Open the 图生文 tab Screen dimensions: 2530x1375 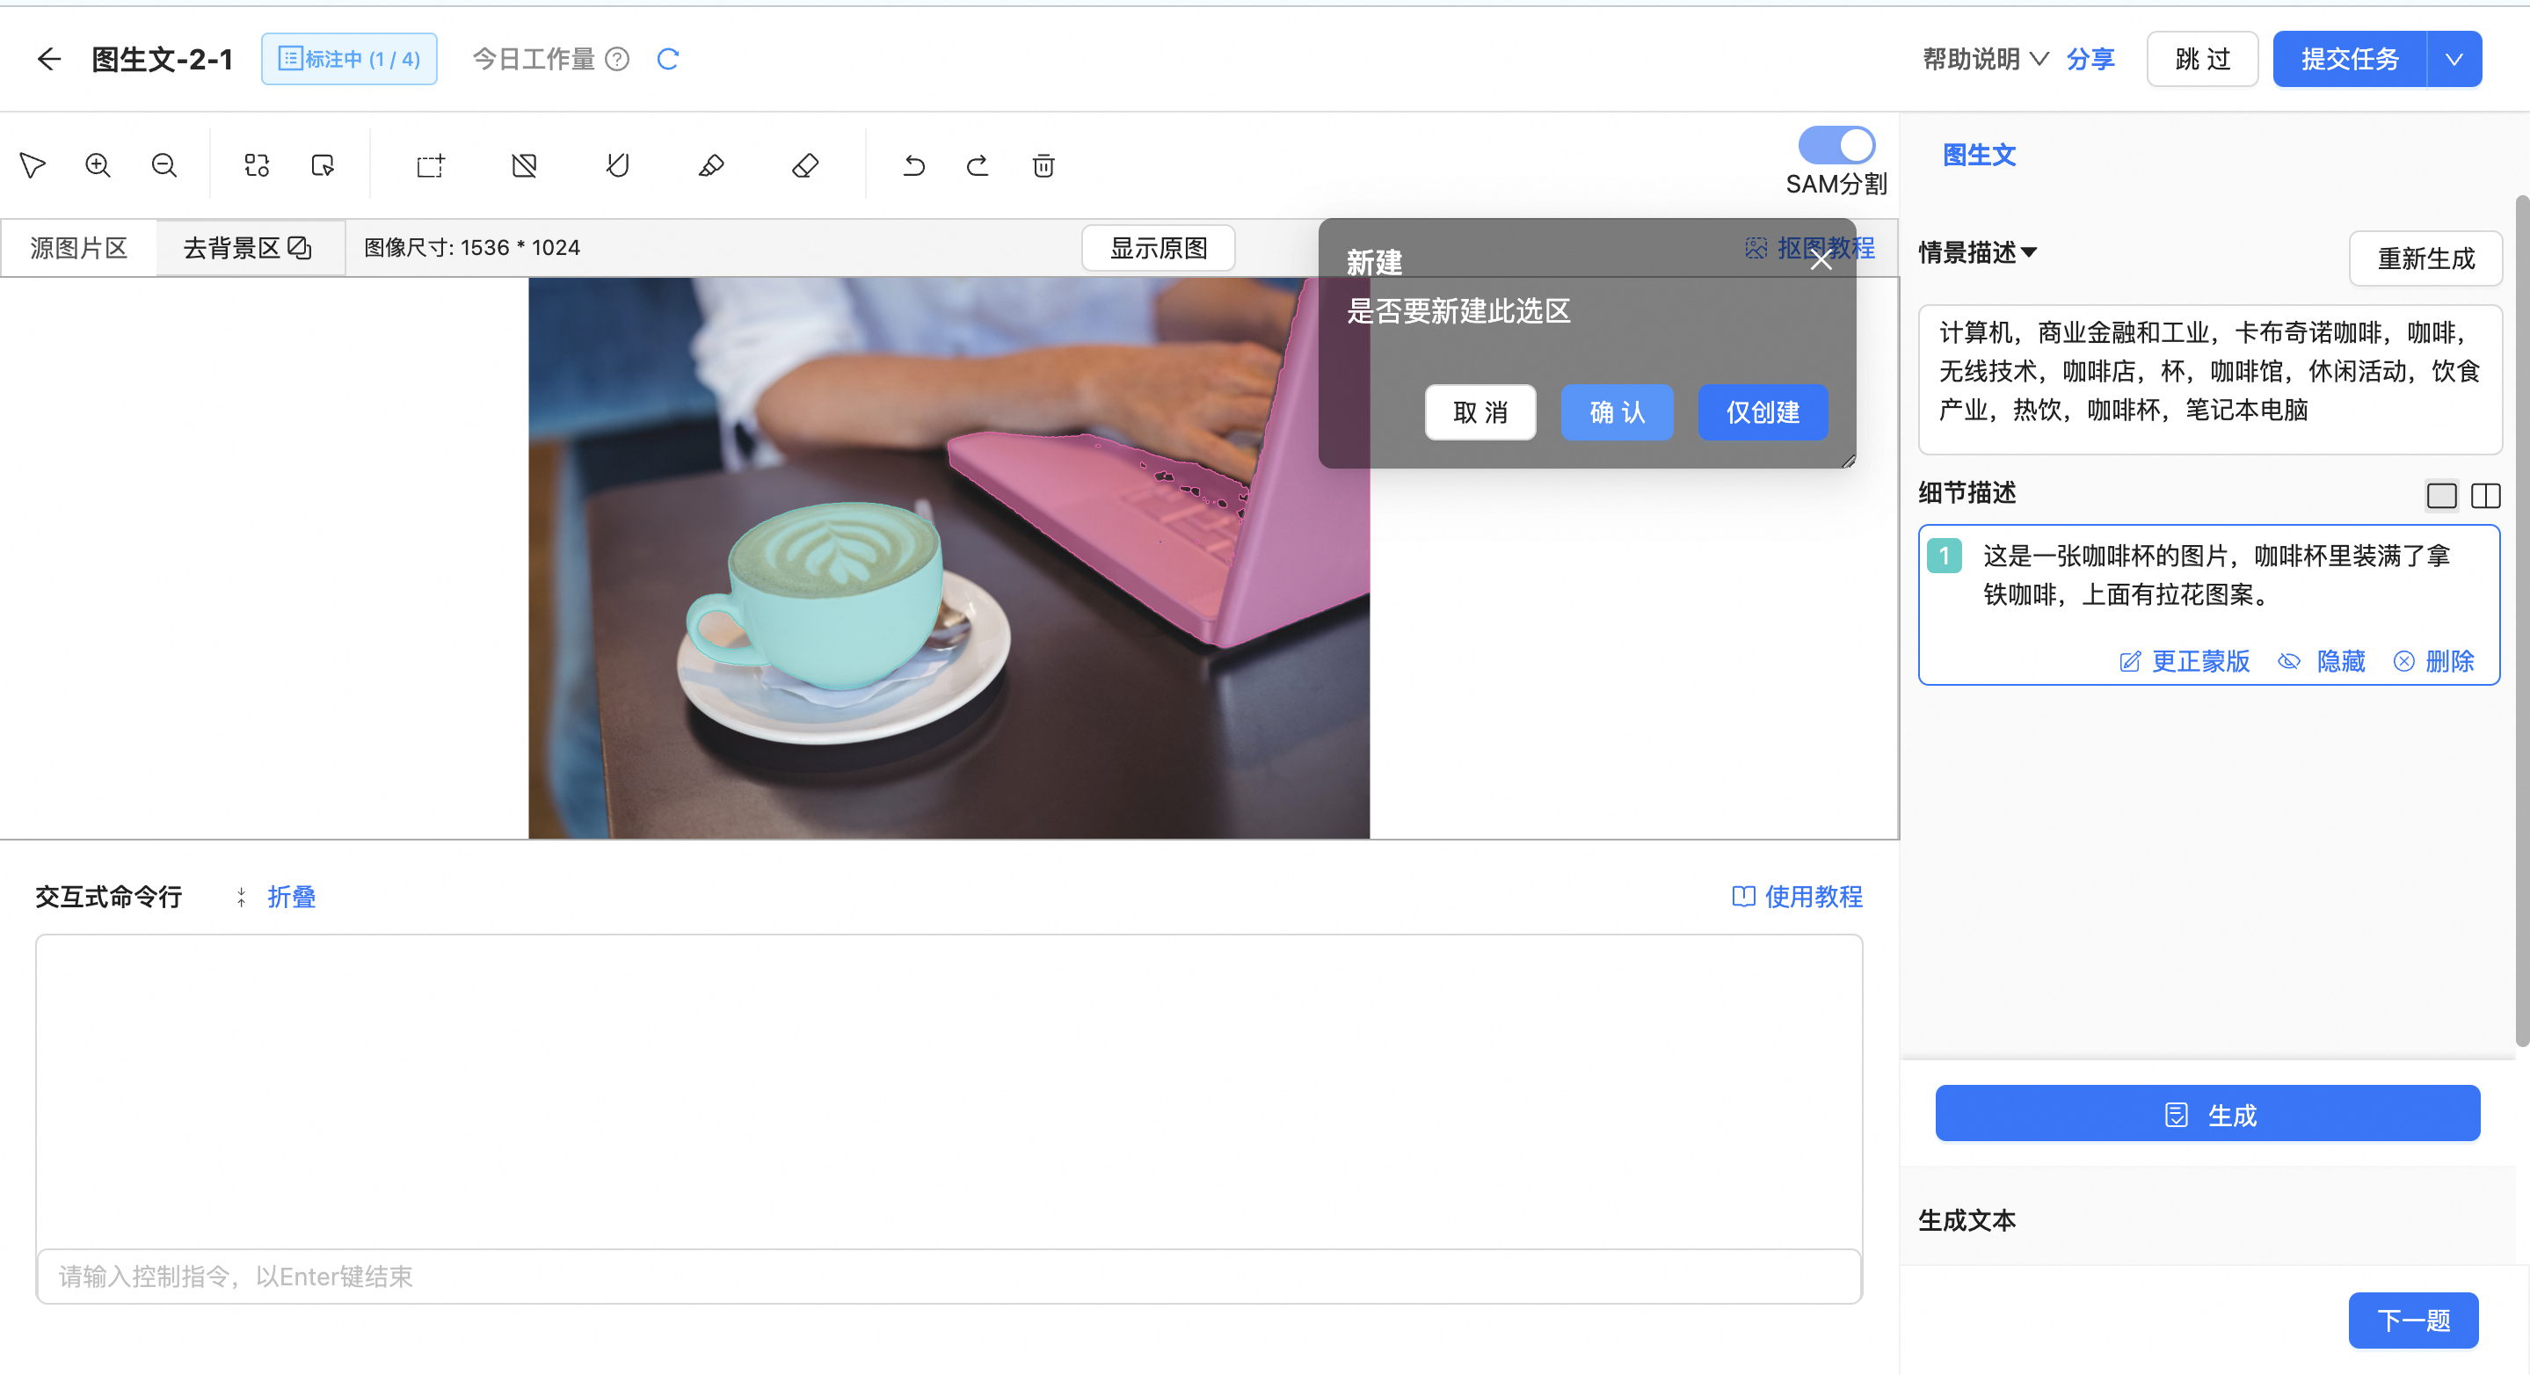pos(1978,154)
